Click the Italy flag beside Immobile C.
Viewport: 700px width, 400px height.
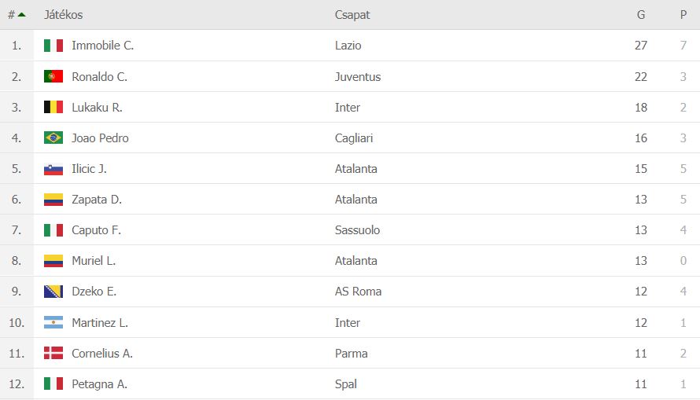pyautogui.click(x=53, y=46)
